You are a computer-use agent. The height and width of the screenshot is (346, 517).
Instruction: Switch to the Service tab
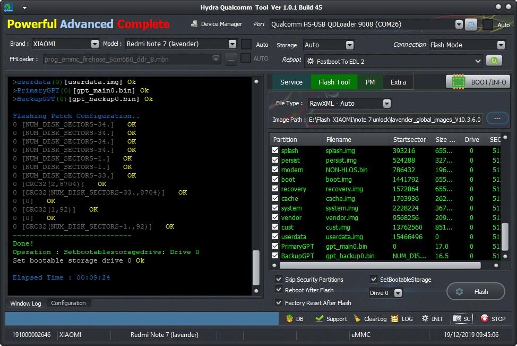[x=291, y=82]
